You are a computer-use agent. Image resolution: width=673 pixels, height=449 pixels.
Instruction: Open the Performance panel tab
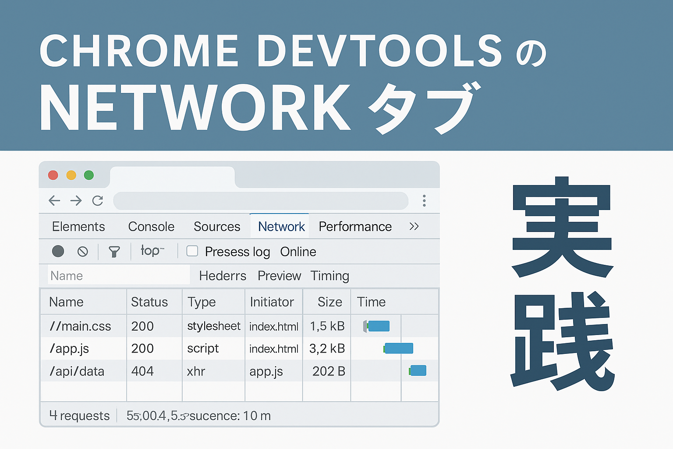click(x=355, y=226)
